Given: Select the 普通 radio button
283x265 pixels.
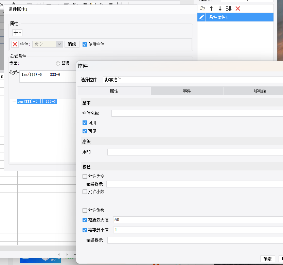Looking at the screenshot, I should point(58,63).
